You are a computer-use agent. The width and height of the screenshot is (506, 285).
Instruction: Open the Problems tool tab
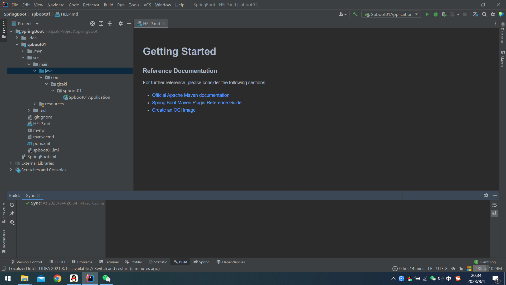pyautogui.click(x=82, y=262)
